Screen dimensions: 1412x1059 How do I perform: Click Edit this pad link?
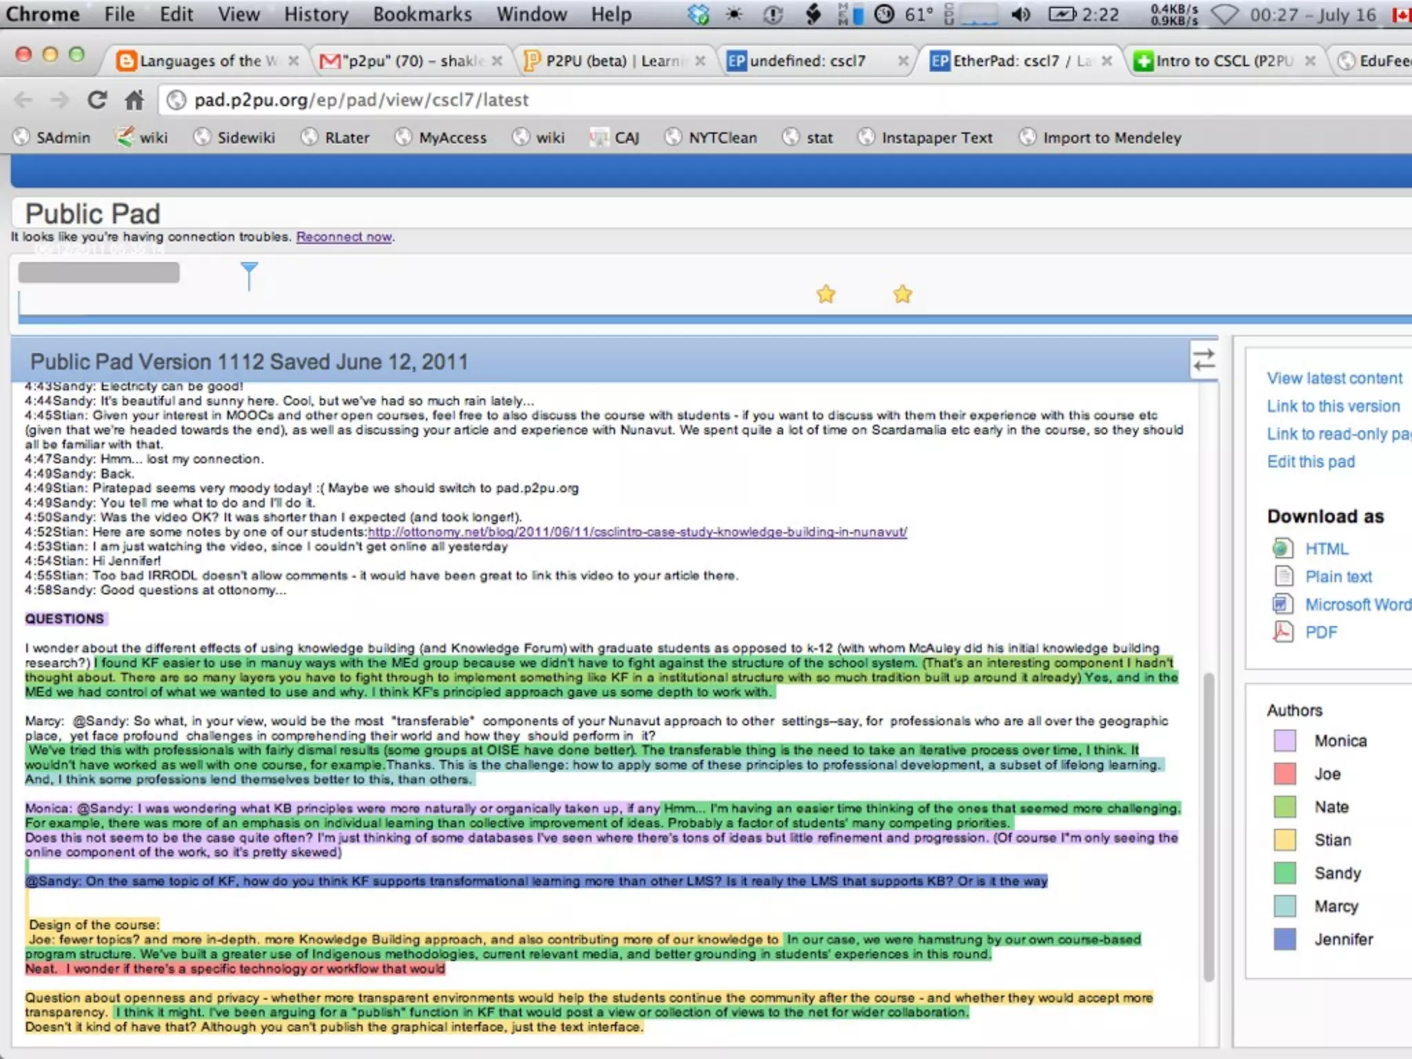click(x=1311, y=461)
